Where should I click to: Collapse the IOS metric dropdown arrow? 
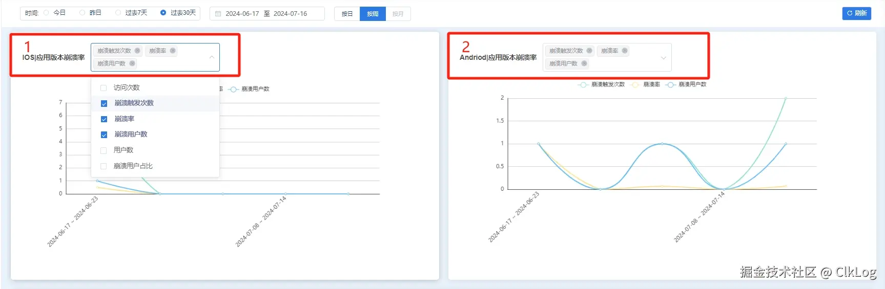tap(212, 57)
